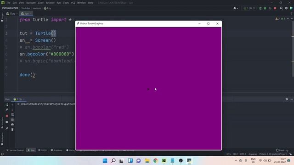Click the UTF-8 encoding status entry
Viewport: 294px width, 165px height.
point(243,154)
